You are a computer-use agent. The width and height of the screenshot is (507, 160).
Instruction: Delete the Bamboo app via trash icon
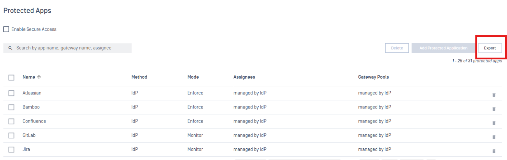click(x=494, y=109)
